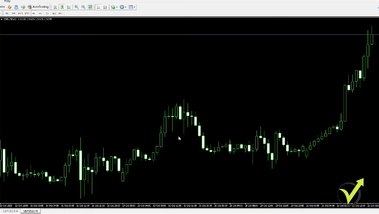Click the triangle beside the GBPUSD,H1 chart title
The height and width of the screenshot is (214, 379).
pos(2,19)
